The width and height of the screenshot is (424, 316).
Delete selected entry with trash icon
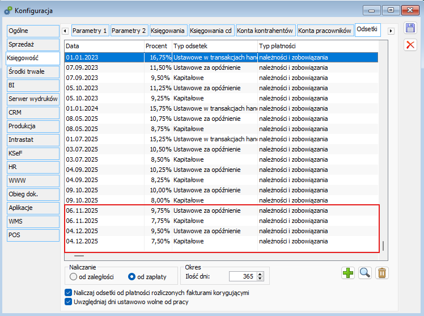tap(382, 273)
